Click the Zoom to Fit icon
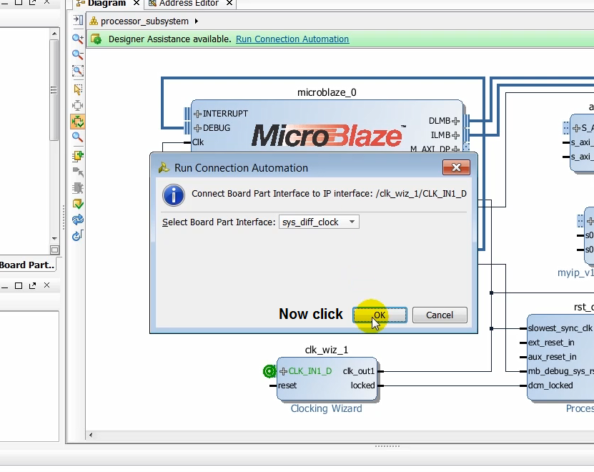This screenshot has width=594, height=472. [x=77, y=71]
